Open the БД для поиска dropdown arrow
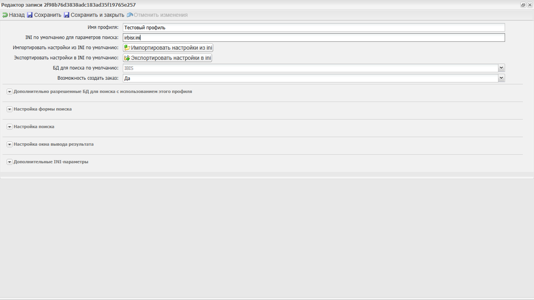The width and height of the screenshot is (534, 300). [501, 68]
